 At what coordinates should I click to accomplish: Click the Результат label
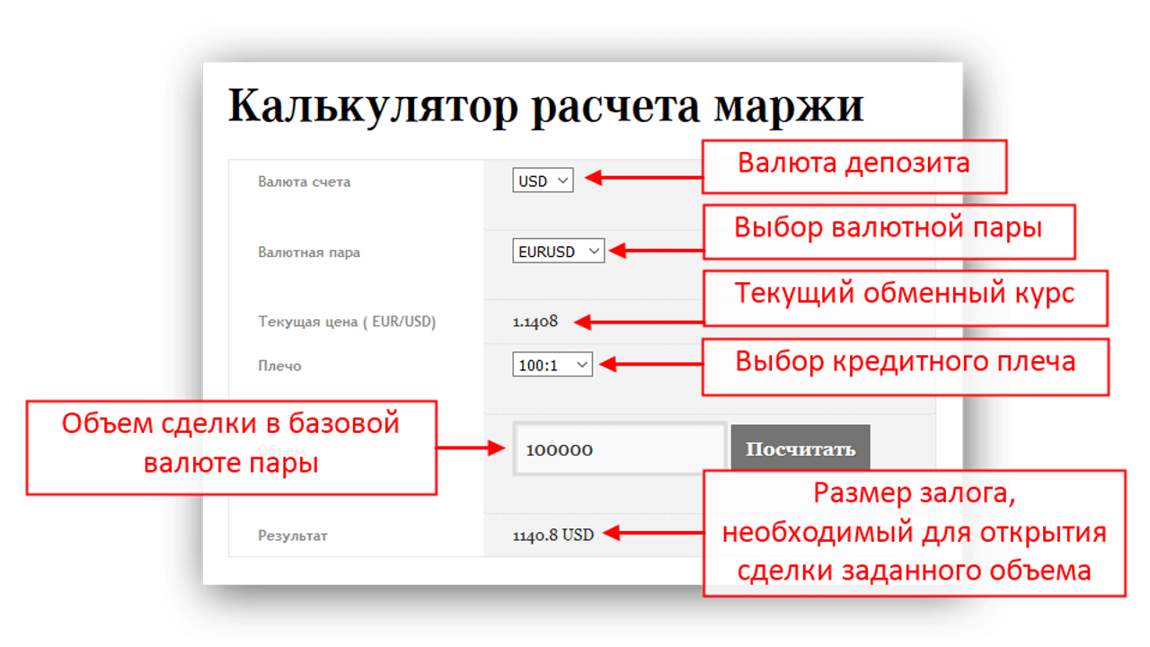tap(293, 536)
